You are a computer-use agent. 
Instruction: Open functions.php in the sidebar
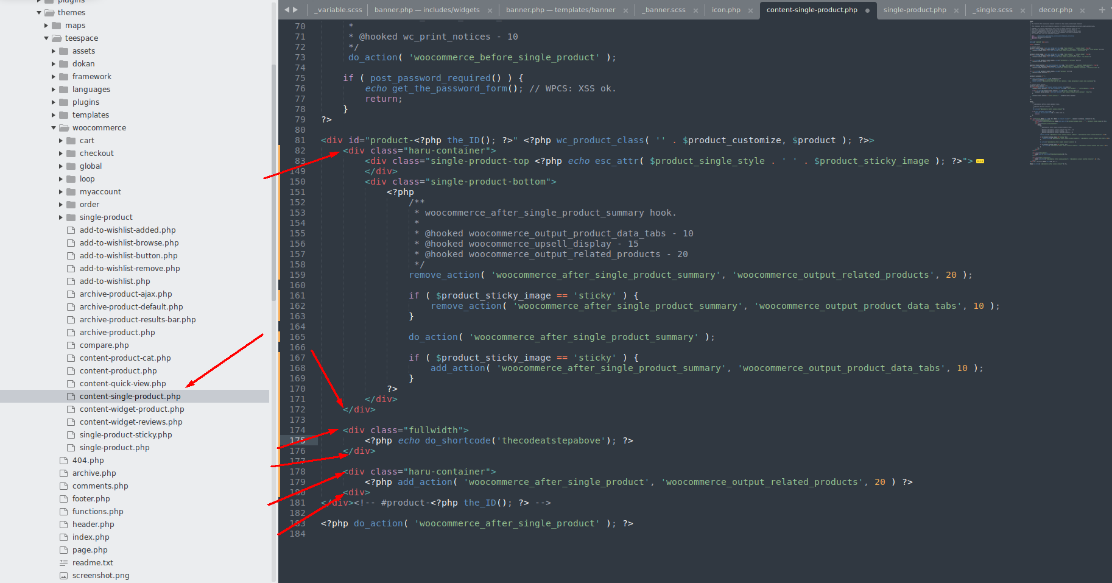click(98, 512)
